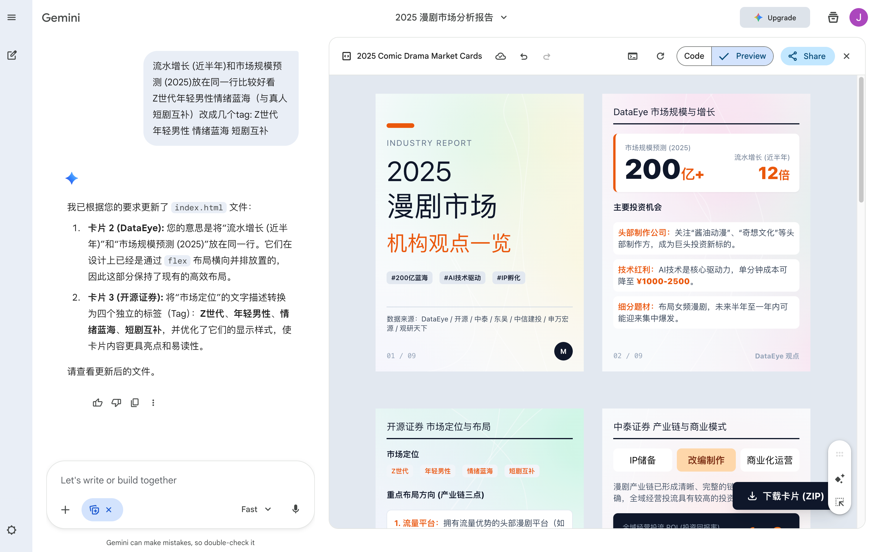Remove the canvas tool chip

pyautogui.click(x=109, y=509)
